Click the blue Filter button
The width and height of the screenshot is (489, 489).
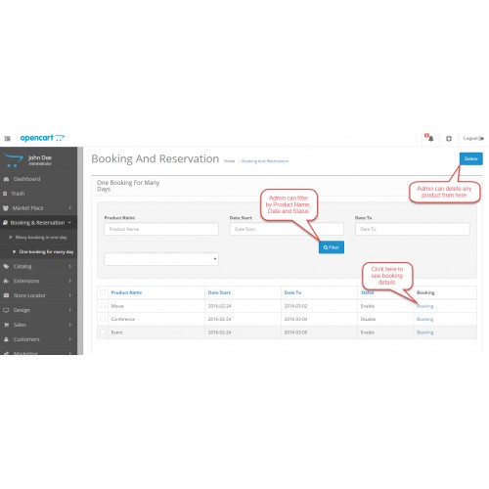tap(332, 247)
